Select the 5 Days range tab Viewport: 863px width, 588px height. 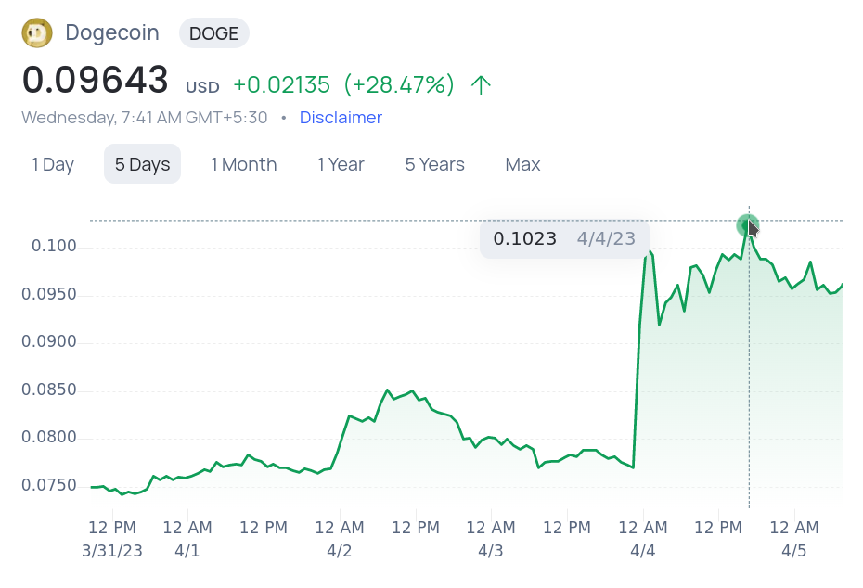pyautogui.click(x=143, y=164)
